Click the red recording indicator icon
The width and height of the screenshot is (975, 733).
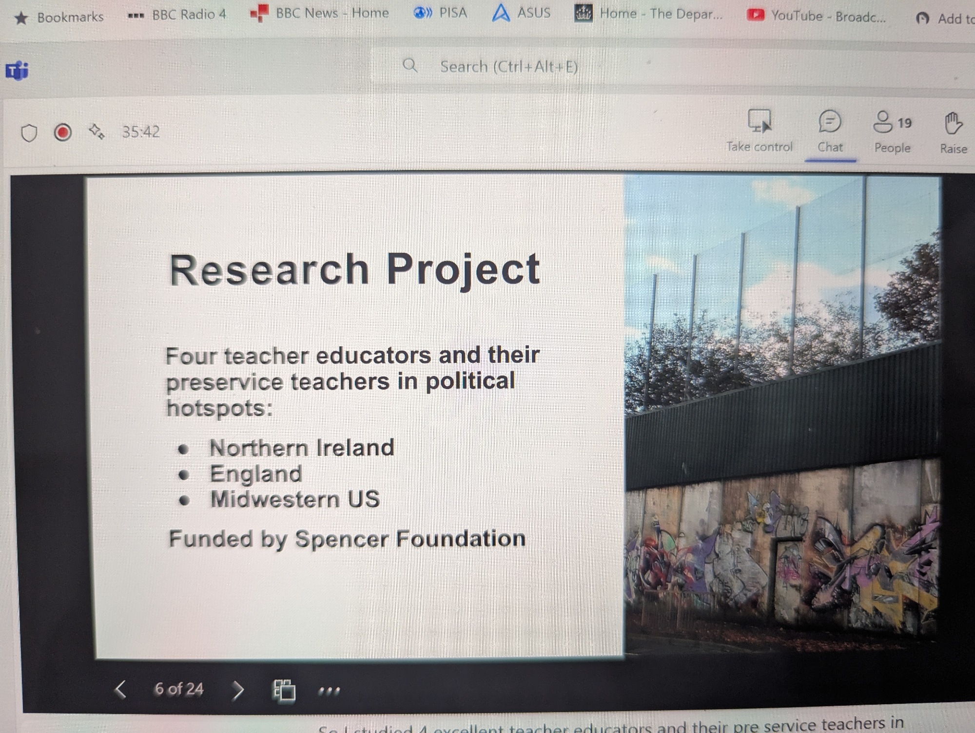62,132
